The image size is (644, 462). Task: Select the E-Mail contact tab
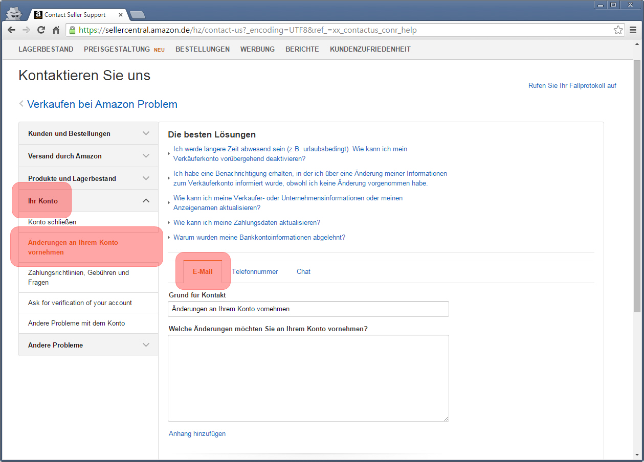[x=203, y=271]
